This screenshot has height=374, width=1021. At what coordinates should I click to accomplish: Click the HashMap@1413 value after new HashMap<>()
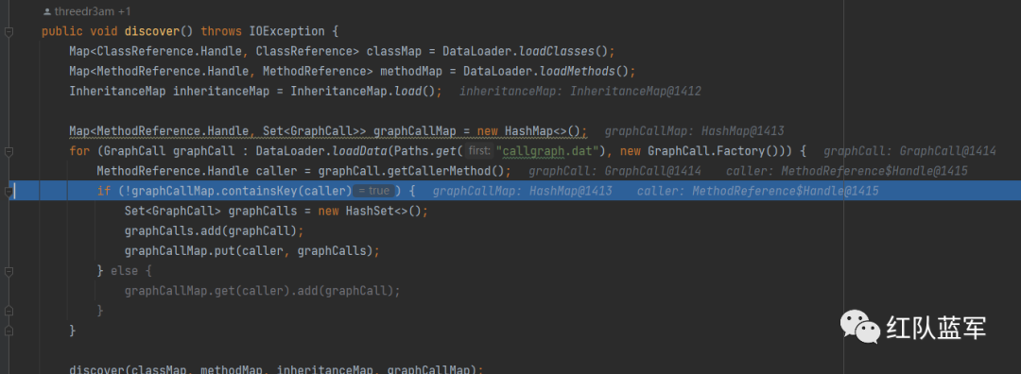tap(744, 130)
